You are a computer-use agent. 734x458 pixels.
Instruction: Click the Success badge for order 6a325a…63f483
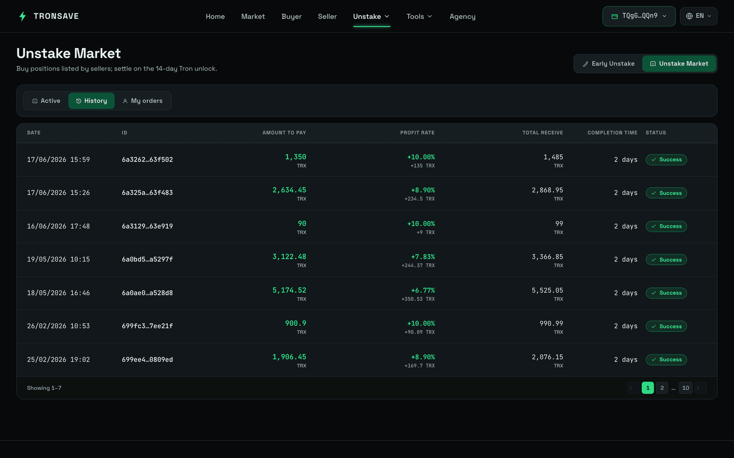pos(666,193)
